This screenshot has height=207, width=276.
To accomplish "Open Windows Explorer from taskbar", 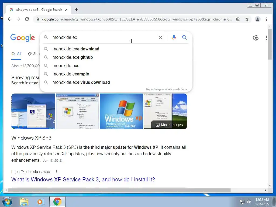I will point(24,202).
